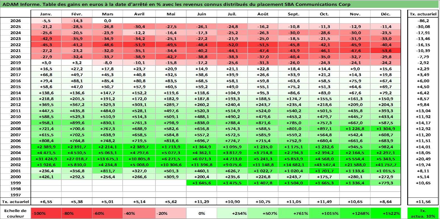
Task: Select the +761% green legend cell
Action: click(x=294, y=213)
